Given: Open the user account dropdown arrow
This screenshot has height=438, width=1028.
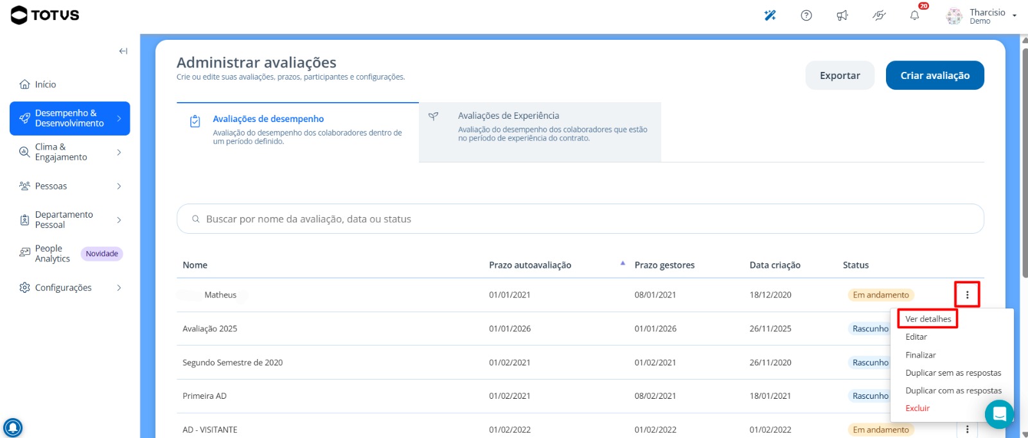Looking at the screenshot, I should tap(1015, 15).
